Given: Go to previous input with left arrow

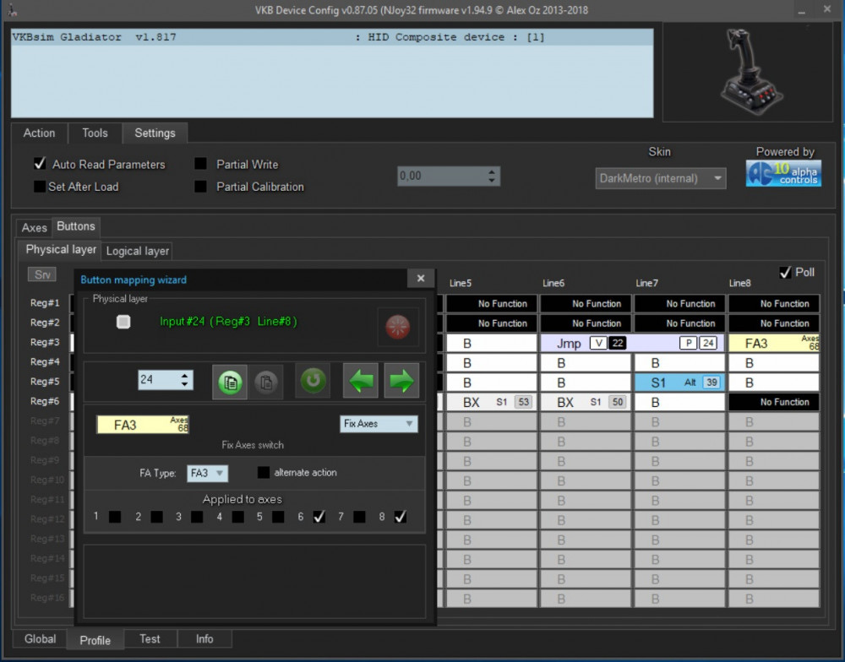Looking at the screenshot, I should coord(360,381).
